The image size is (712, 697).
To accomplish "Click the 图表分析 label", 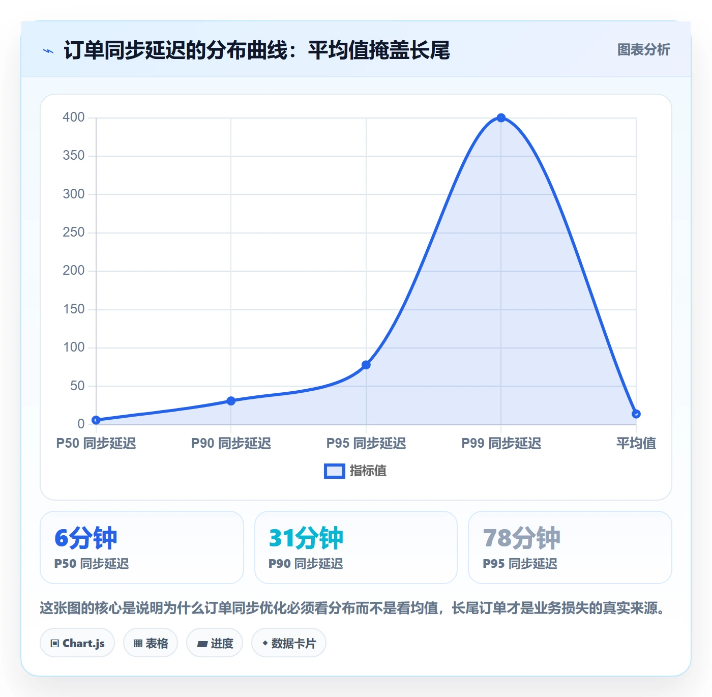I will pos(643,50).
